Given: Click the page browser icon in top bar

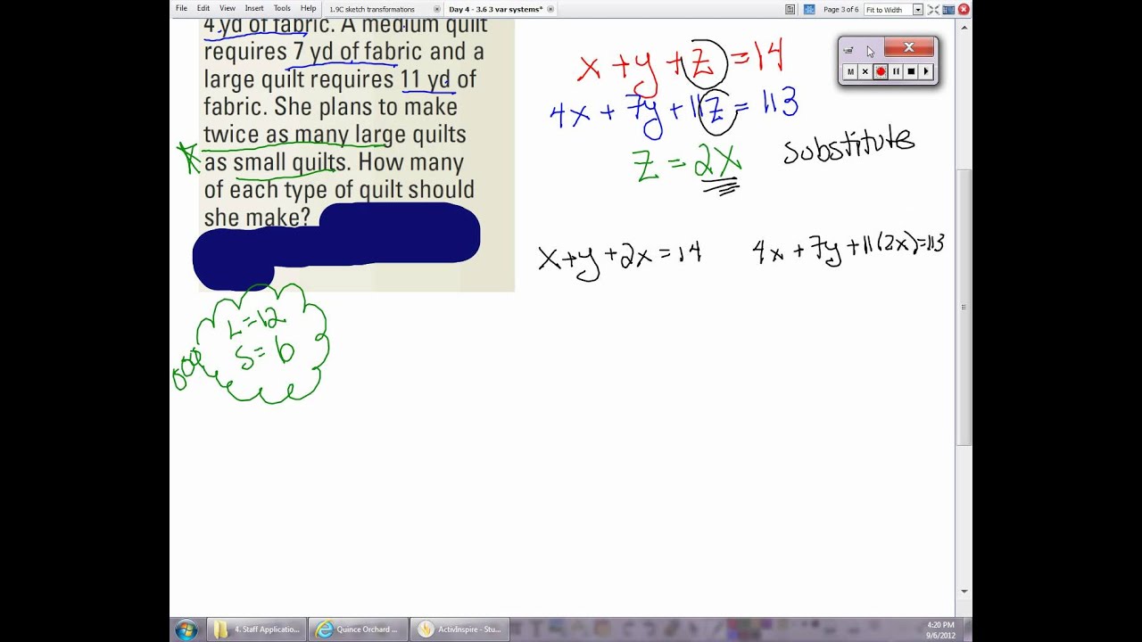Looking at the screenshot, I should click(790, 10).
